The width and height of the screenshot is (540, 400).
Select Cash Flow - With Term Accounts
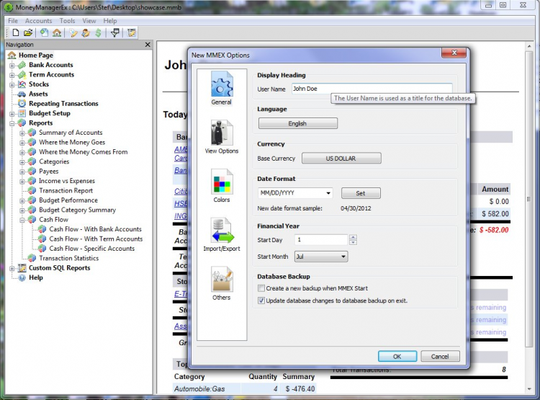96,239
